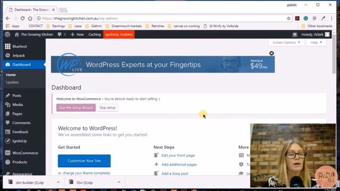Click the browser back arrow
The width and height of the screenshot is (340, 191).
click(8, 19)
